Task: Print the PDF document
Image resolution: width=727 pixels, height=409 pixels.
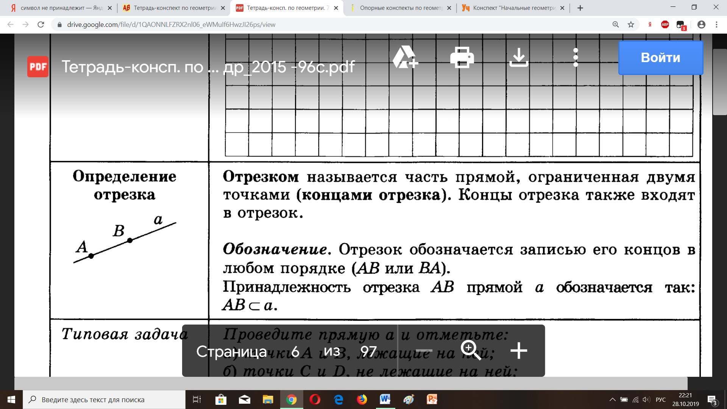Action: pyautogui.click(x=462, y=57)
